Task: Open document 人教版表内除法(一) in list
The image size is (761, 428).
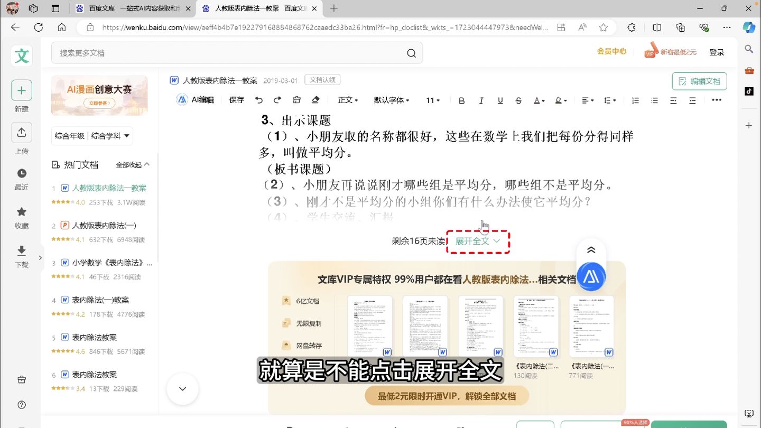Action: tap(104, 226)
